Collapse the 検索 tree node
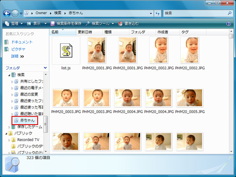The image size is (236, 177). coord(9,76)
